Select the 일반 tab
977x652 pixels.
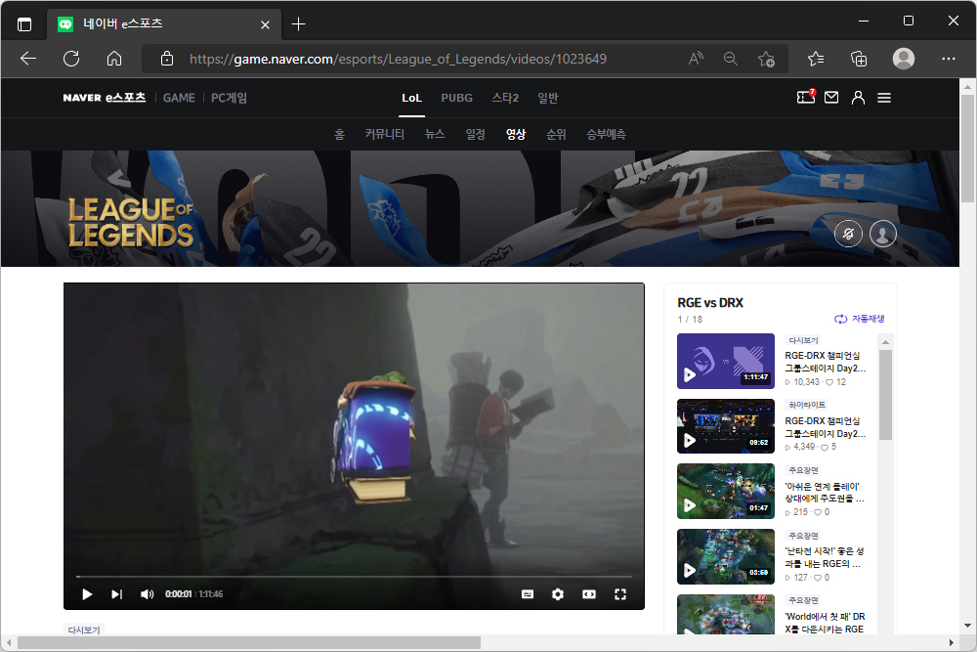[x=548, y=98]
